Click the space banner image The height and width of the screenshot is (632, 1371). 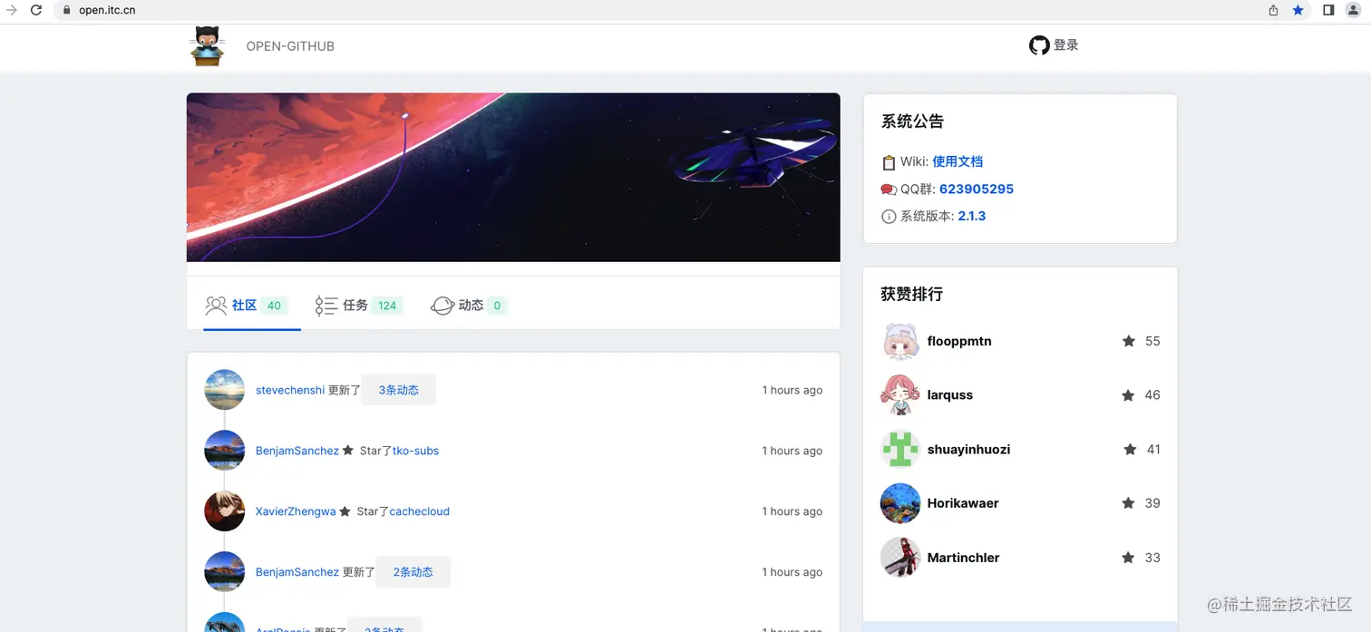513,177
